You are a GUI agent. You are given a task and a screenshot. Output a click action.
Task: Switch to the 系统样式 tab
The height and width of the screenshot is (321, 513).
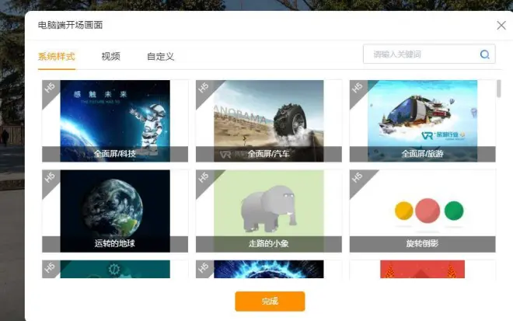(57, 56)
